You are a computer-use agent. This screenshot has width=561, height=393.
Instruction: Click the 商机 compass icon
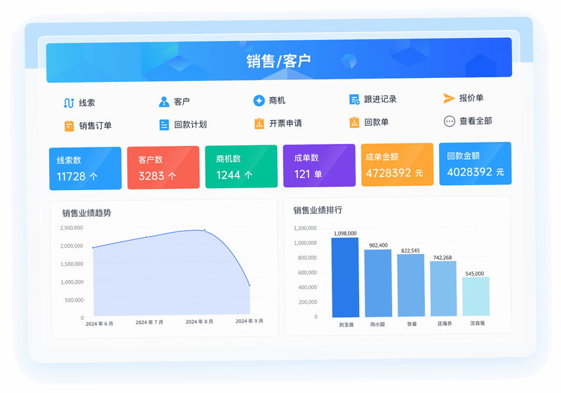[x=259, y=100]
